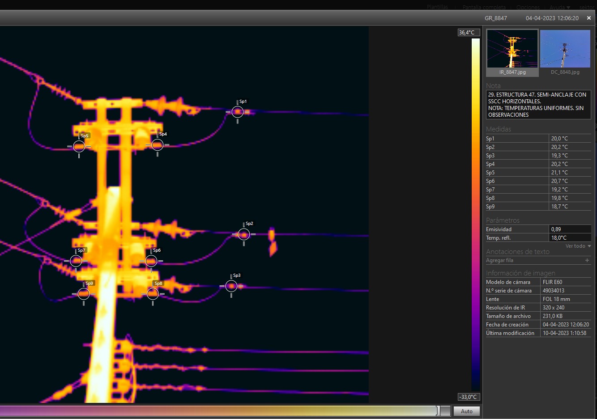Click the Sp9 spot marker
The height and width of the screenshot is (419, 597).
pyautogui.click(x=84, y=294)
